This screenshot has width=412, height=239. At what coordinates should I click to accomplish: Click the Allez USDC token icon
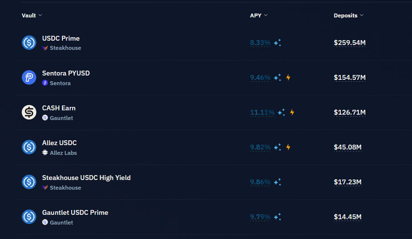coord(29,147)
